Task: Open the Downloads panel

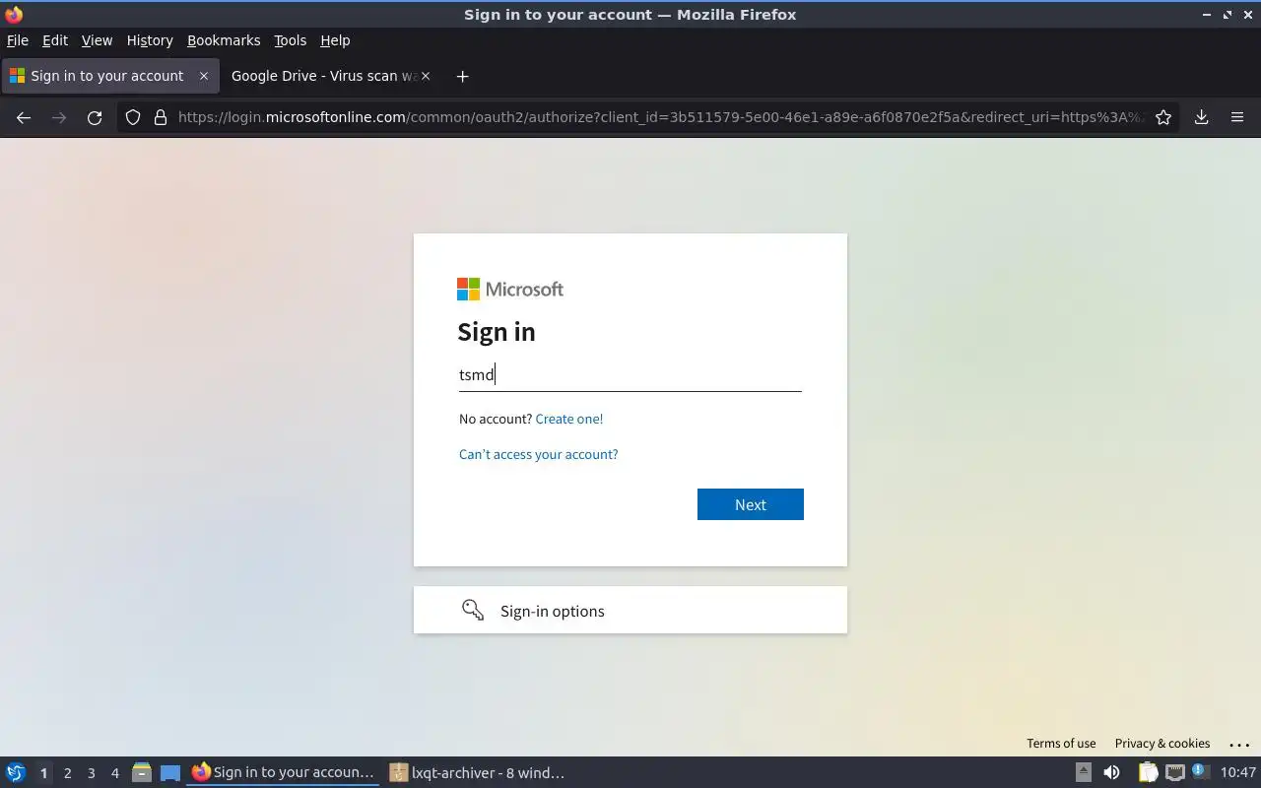Action: (1201, 117)
